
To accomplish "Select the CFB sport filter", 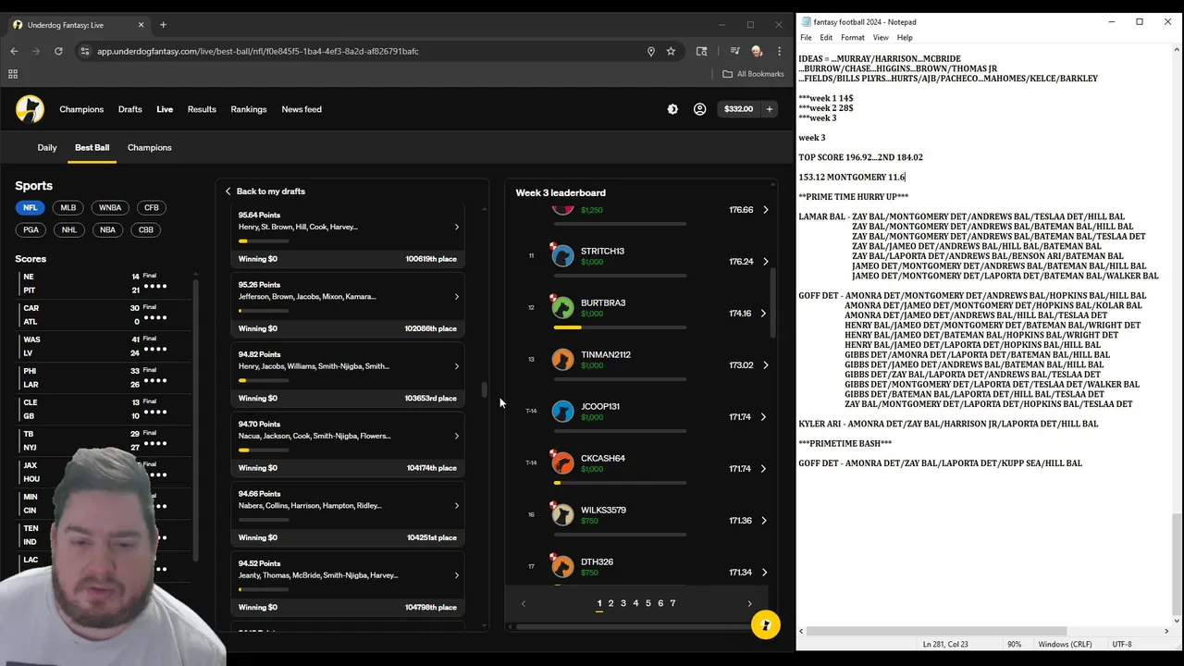I will 151,208.
